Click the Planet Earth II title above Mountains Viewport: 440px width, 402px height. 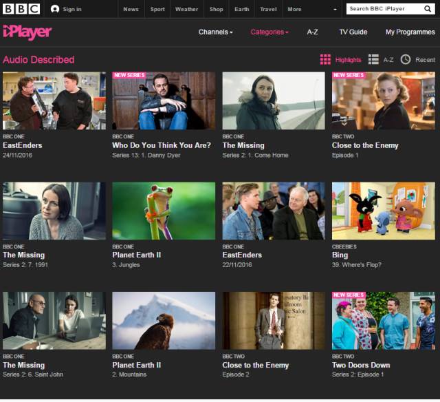(x=136, y=365)
